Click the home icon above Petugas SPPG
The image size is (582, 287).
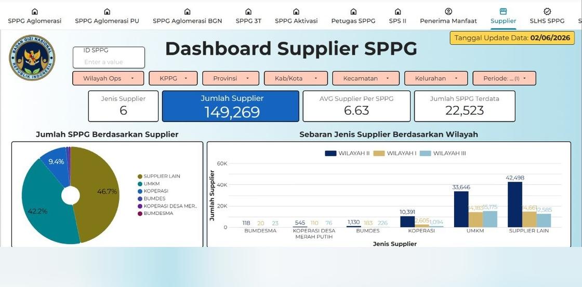click(x=353, y=11)
